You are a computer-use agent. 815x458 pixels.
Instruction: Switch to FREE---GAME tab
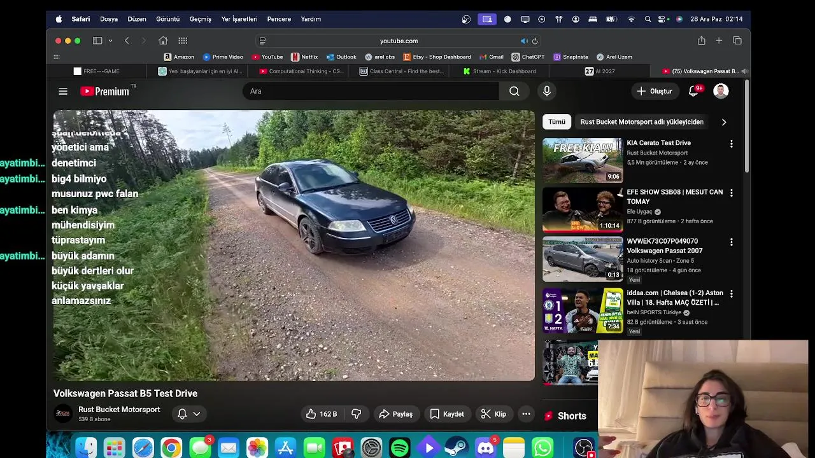(x=97, y=71)
